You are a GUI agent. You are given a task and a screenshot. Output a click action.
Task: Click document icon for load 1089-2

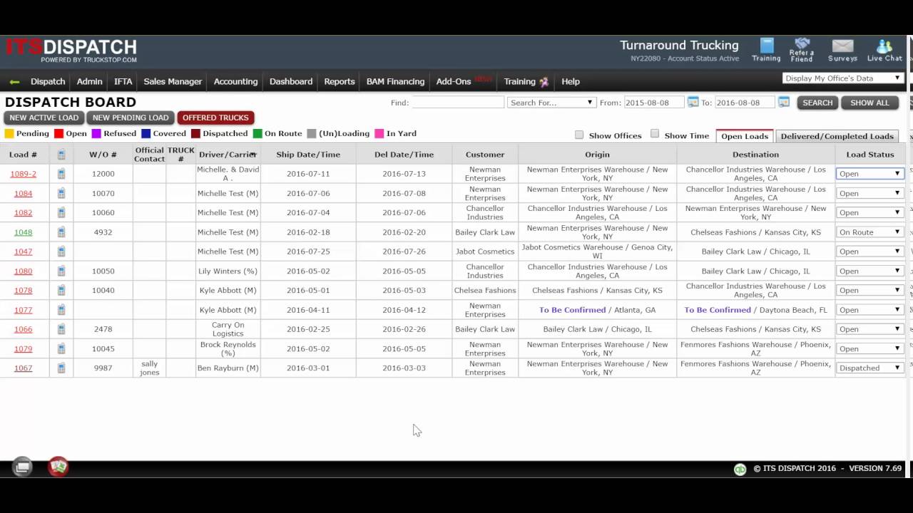[x=61, y=173]
